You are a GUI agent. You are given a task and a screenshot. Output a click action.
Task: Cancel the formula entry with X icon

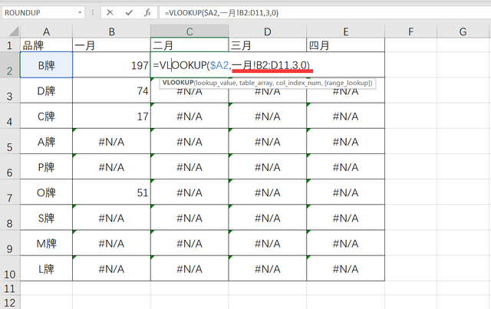pyautogui.click(x=110, y=12)
